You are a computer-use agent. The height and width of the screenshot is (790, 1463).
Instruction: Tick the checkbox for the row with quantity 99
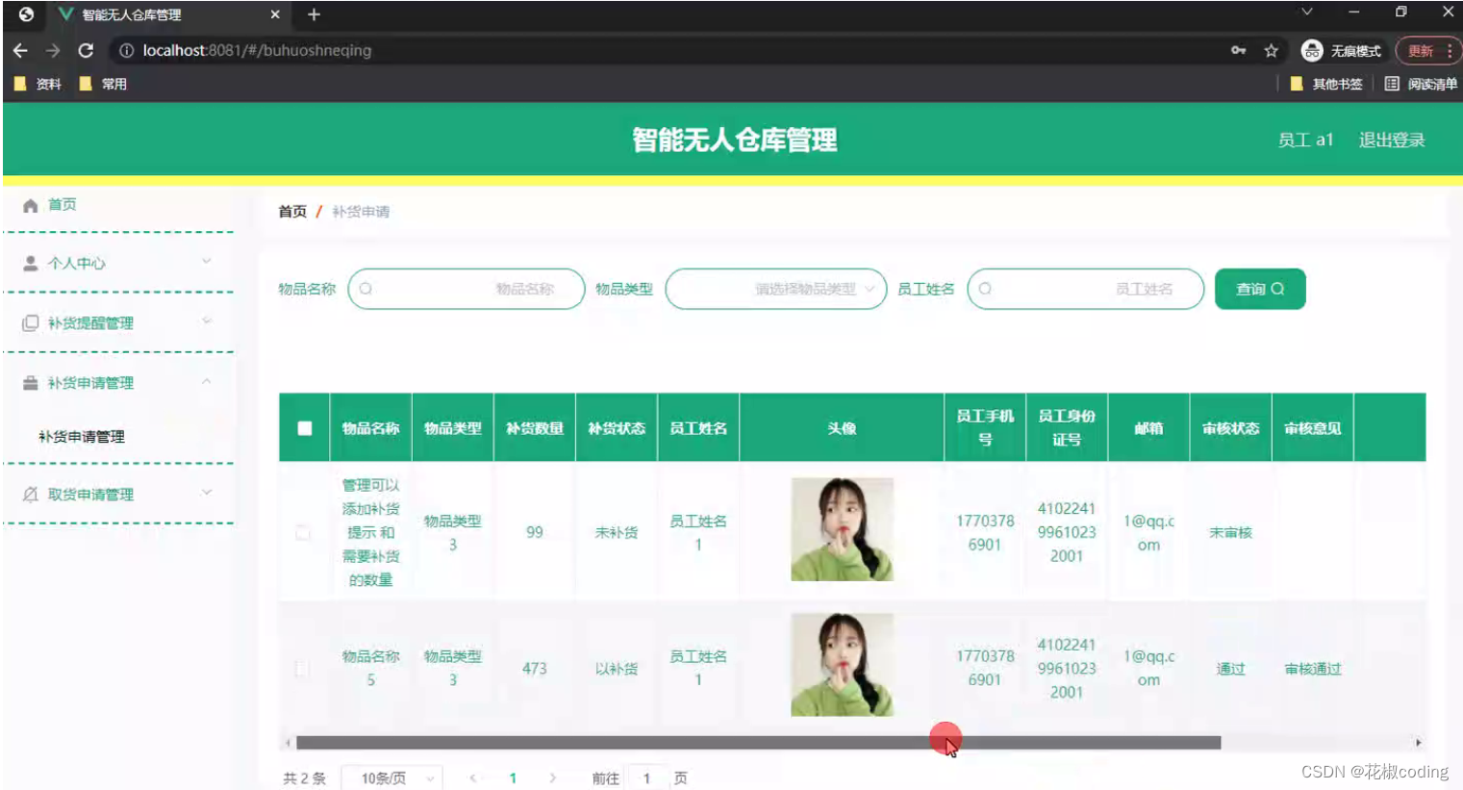click(x=303, y=532)
